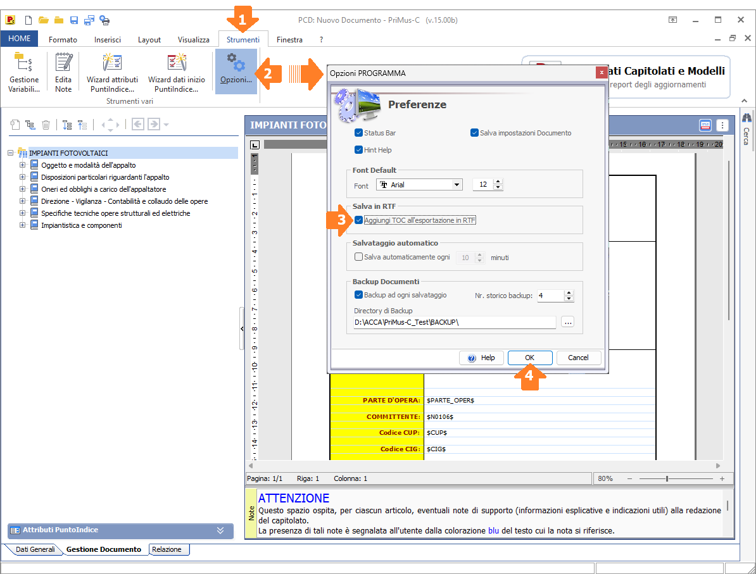Switch to the Relazione bottom tab

[167, 549]
